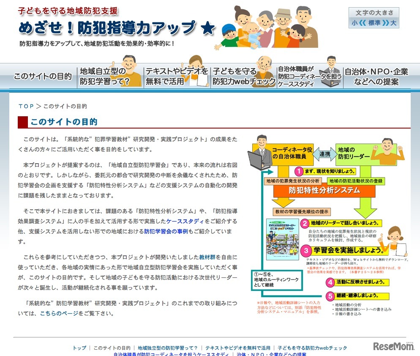Click the 地域の犯罪発生状況の分析 label
The width and height of the screenshot is (420, 356).
click(293, 181)
